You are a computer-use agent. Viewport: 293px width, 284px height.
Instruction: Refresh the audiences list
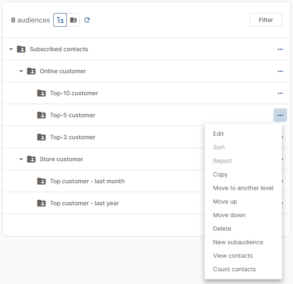87,20
